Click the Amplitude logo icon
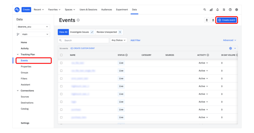Image resolution: width=254 pixels, height=133 pixels. [x=17, y=9]
